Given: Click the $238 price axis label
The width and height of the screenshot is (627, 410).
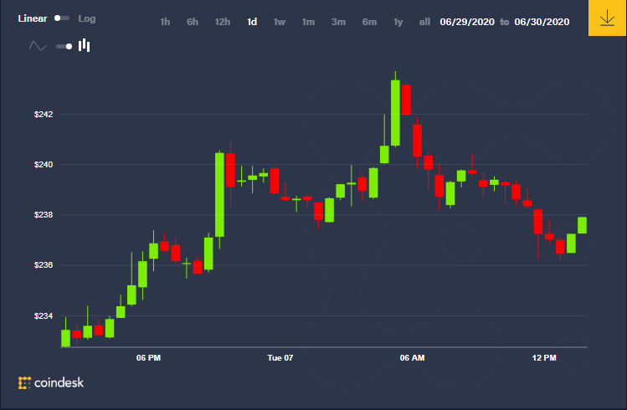Looking at the screenshot, I should pyautogui.click(x=44, y=215).
